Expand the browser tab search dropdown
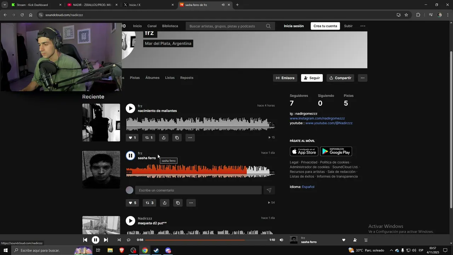The height and width of the screenshot is (255, 453). pos(5,5)
